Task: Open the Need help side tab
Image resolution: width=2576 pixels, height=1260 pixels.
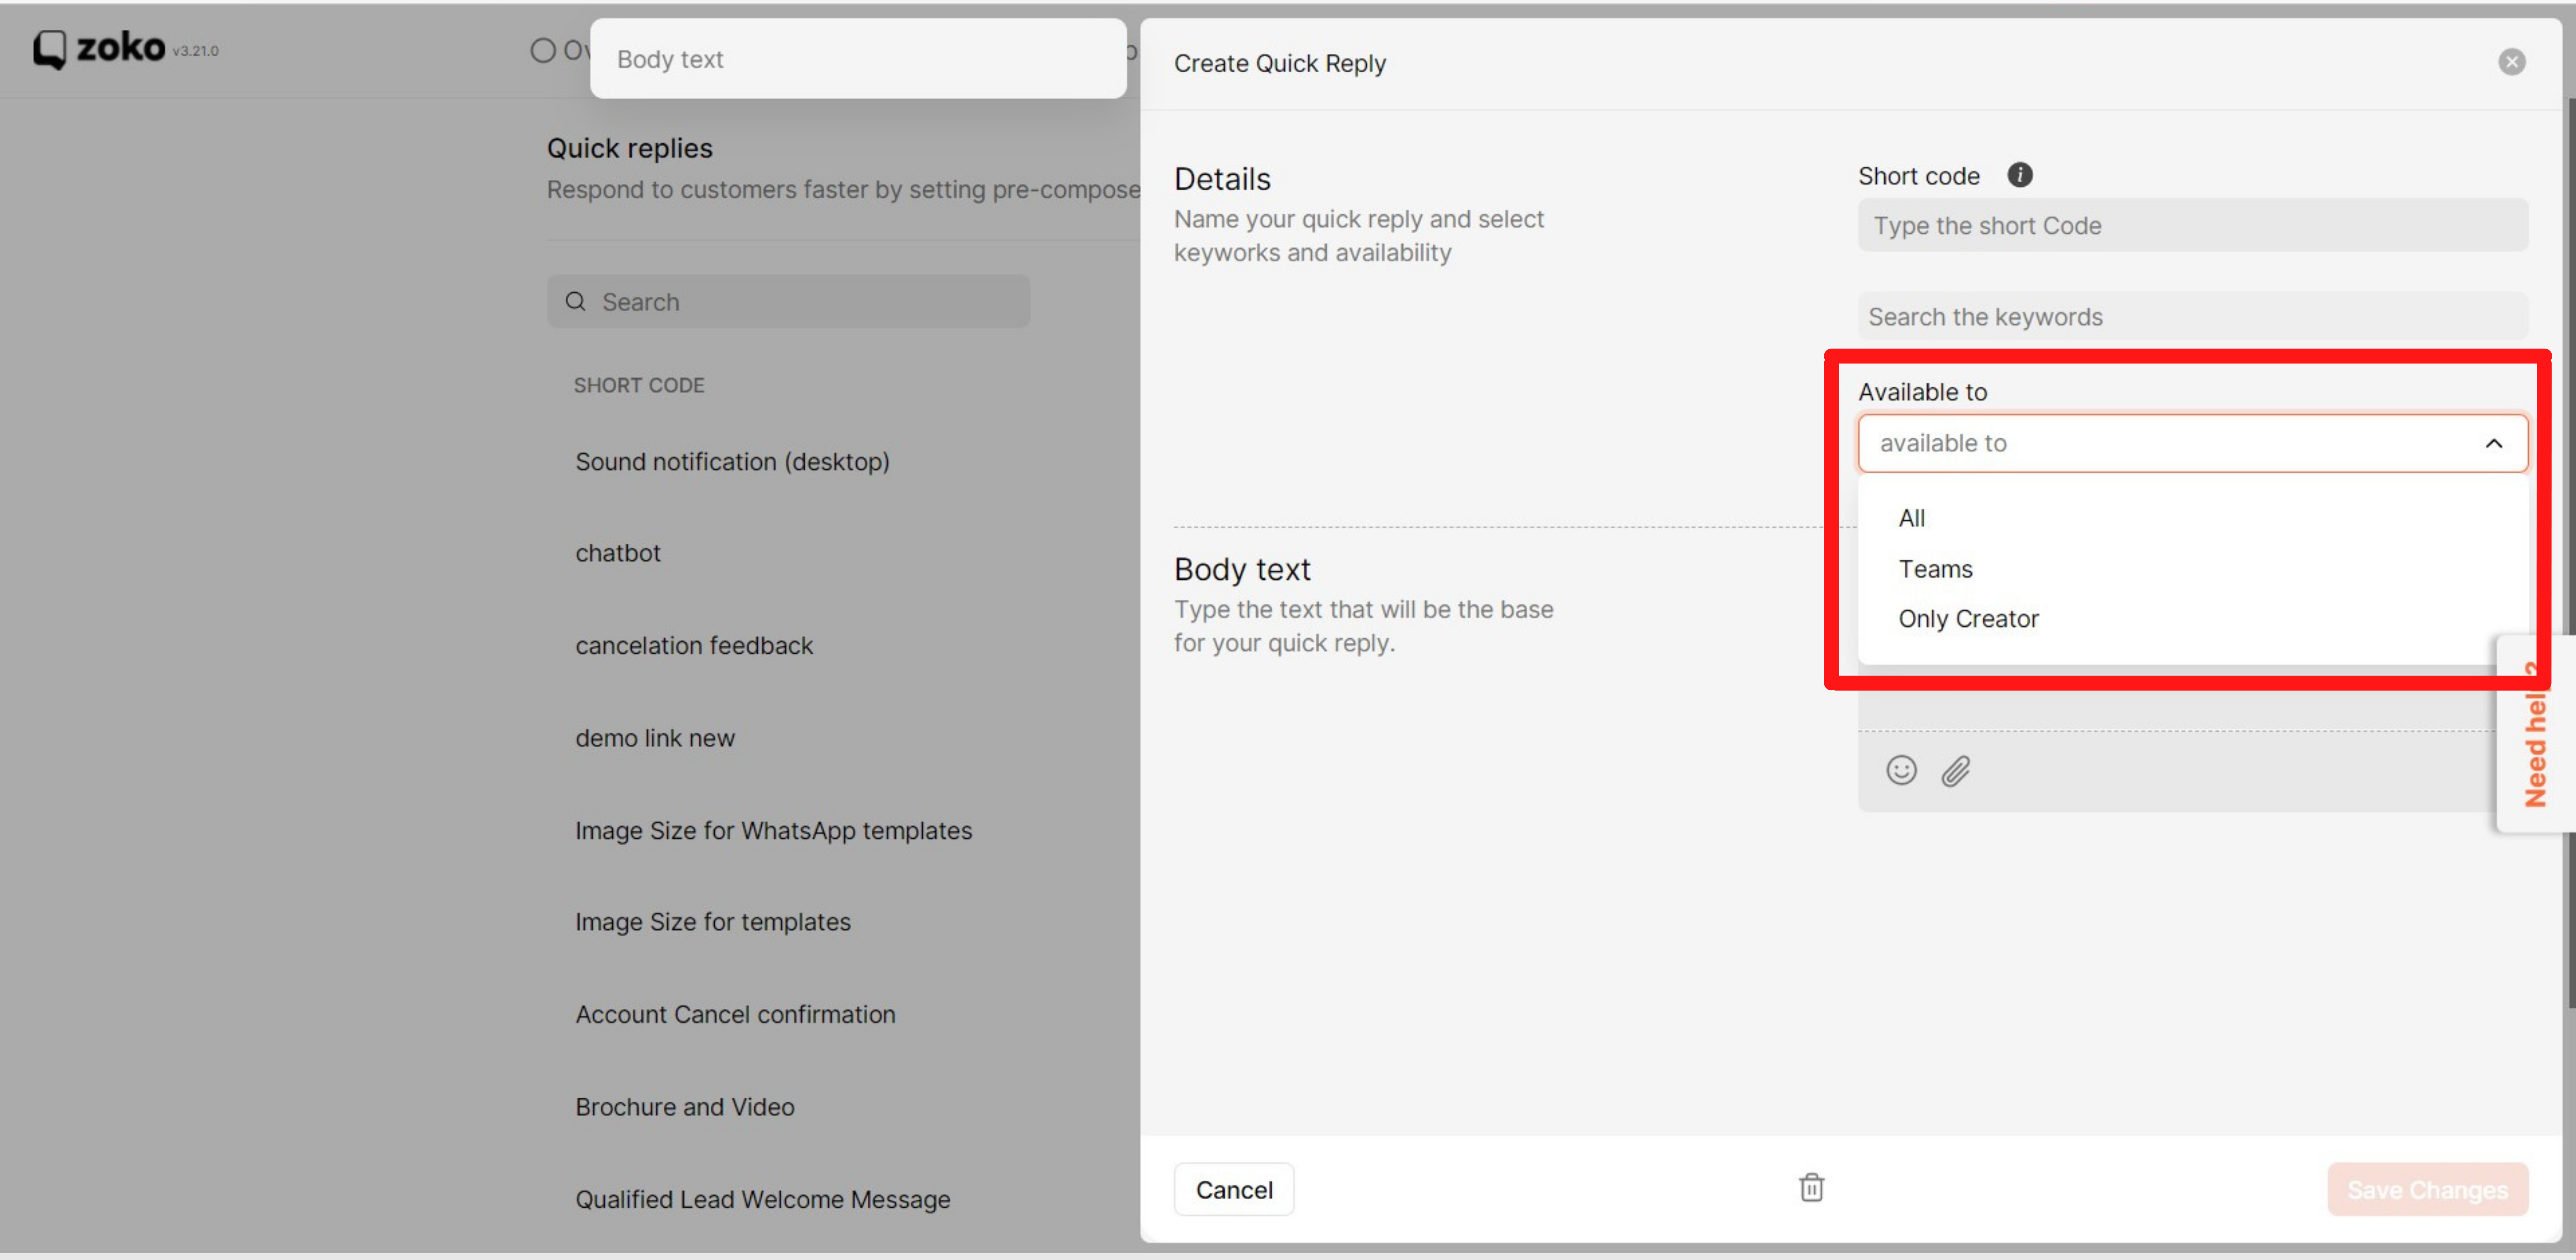Action: (x=2535, y=733)
